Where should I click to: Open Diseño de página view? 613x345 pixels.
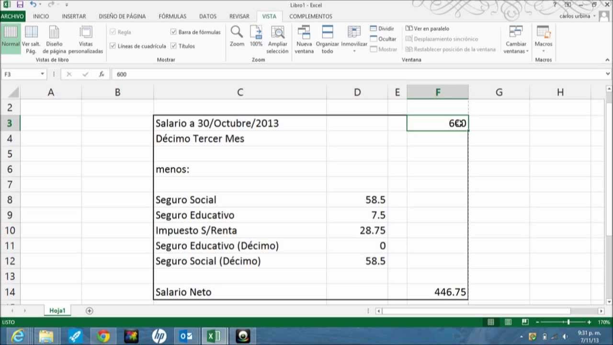pyautogui.click(x=54, y=38)
